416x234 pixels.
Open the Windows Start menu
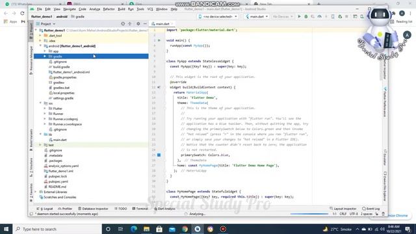[x=6, y=229]
